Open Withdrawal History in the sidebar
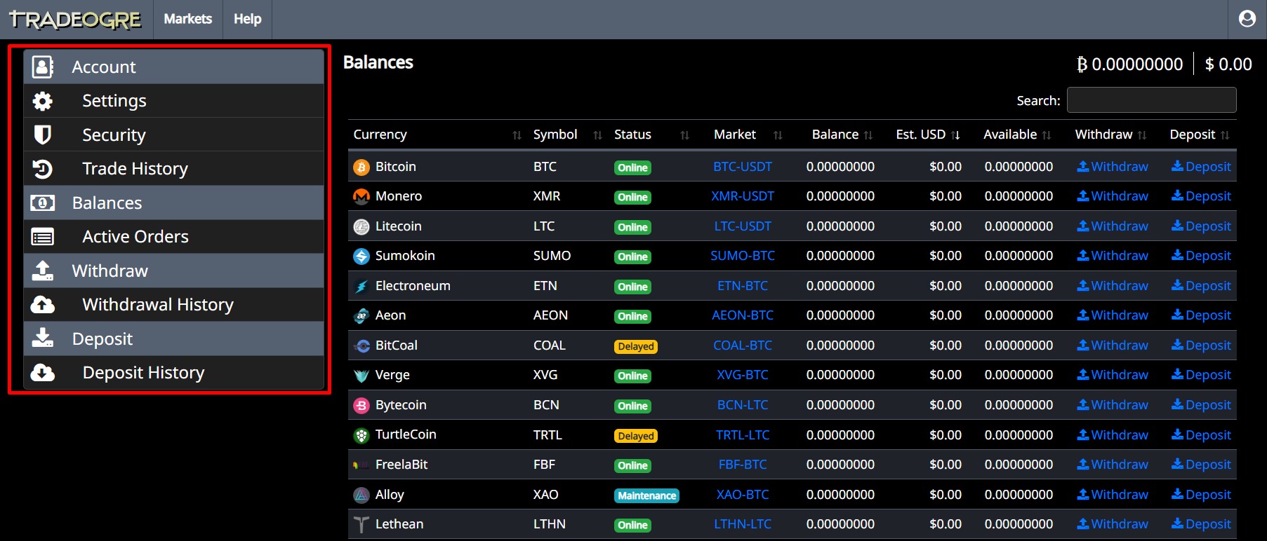 (x=174, y=305)
